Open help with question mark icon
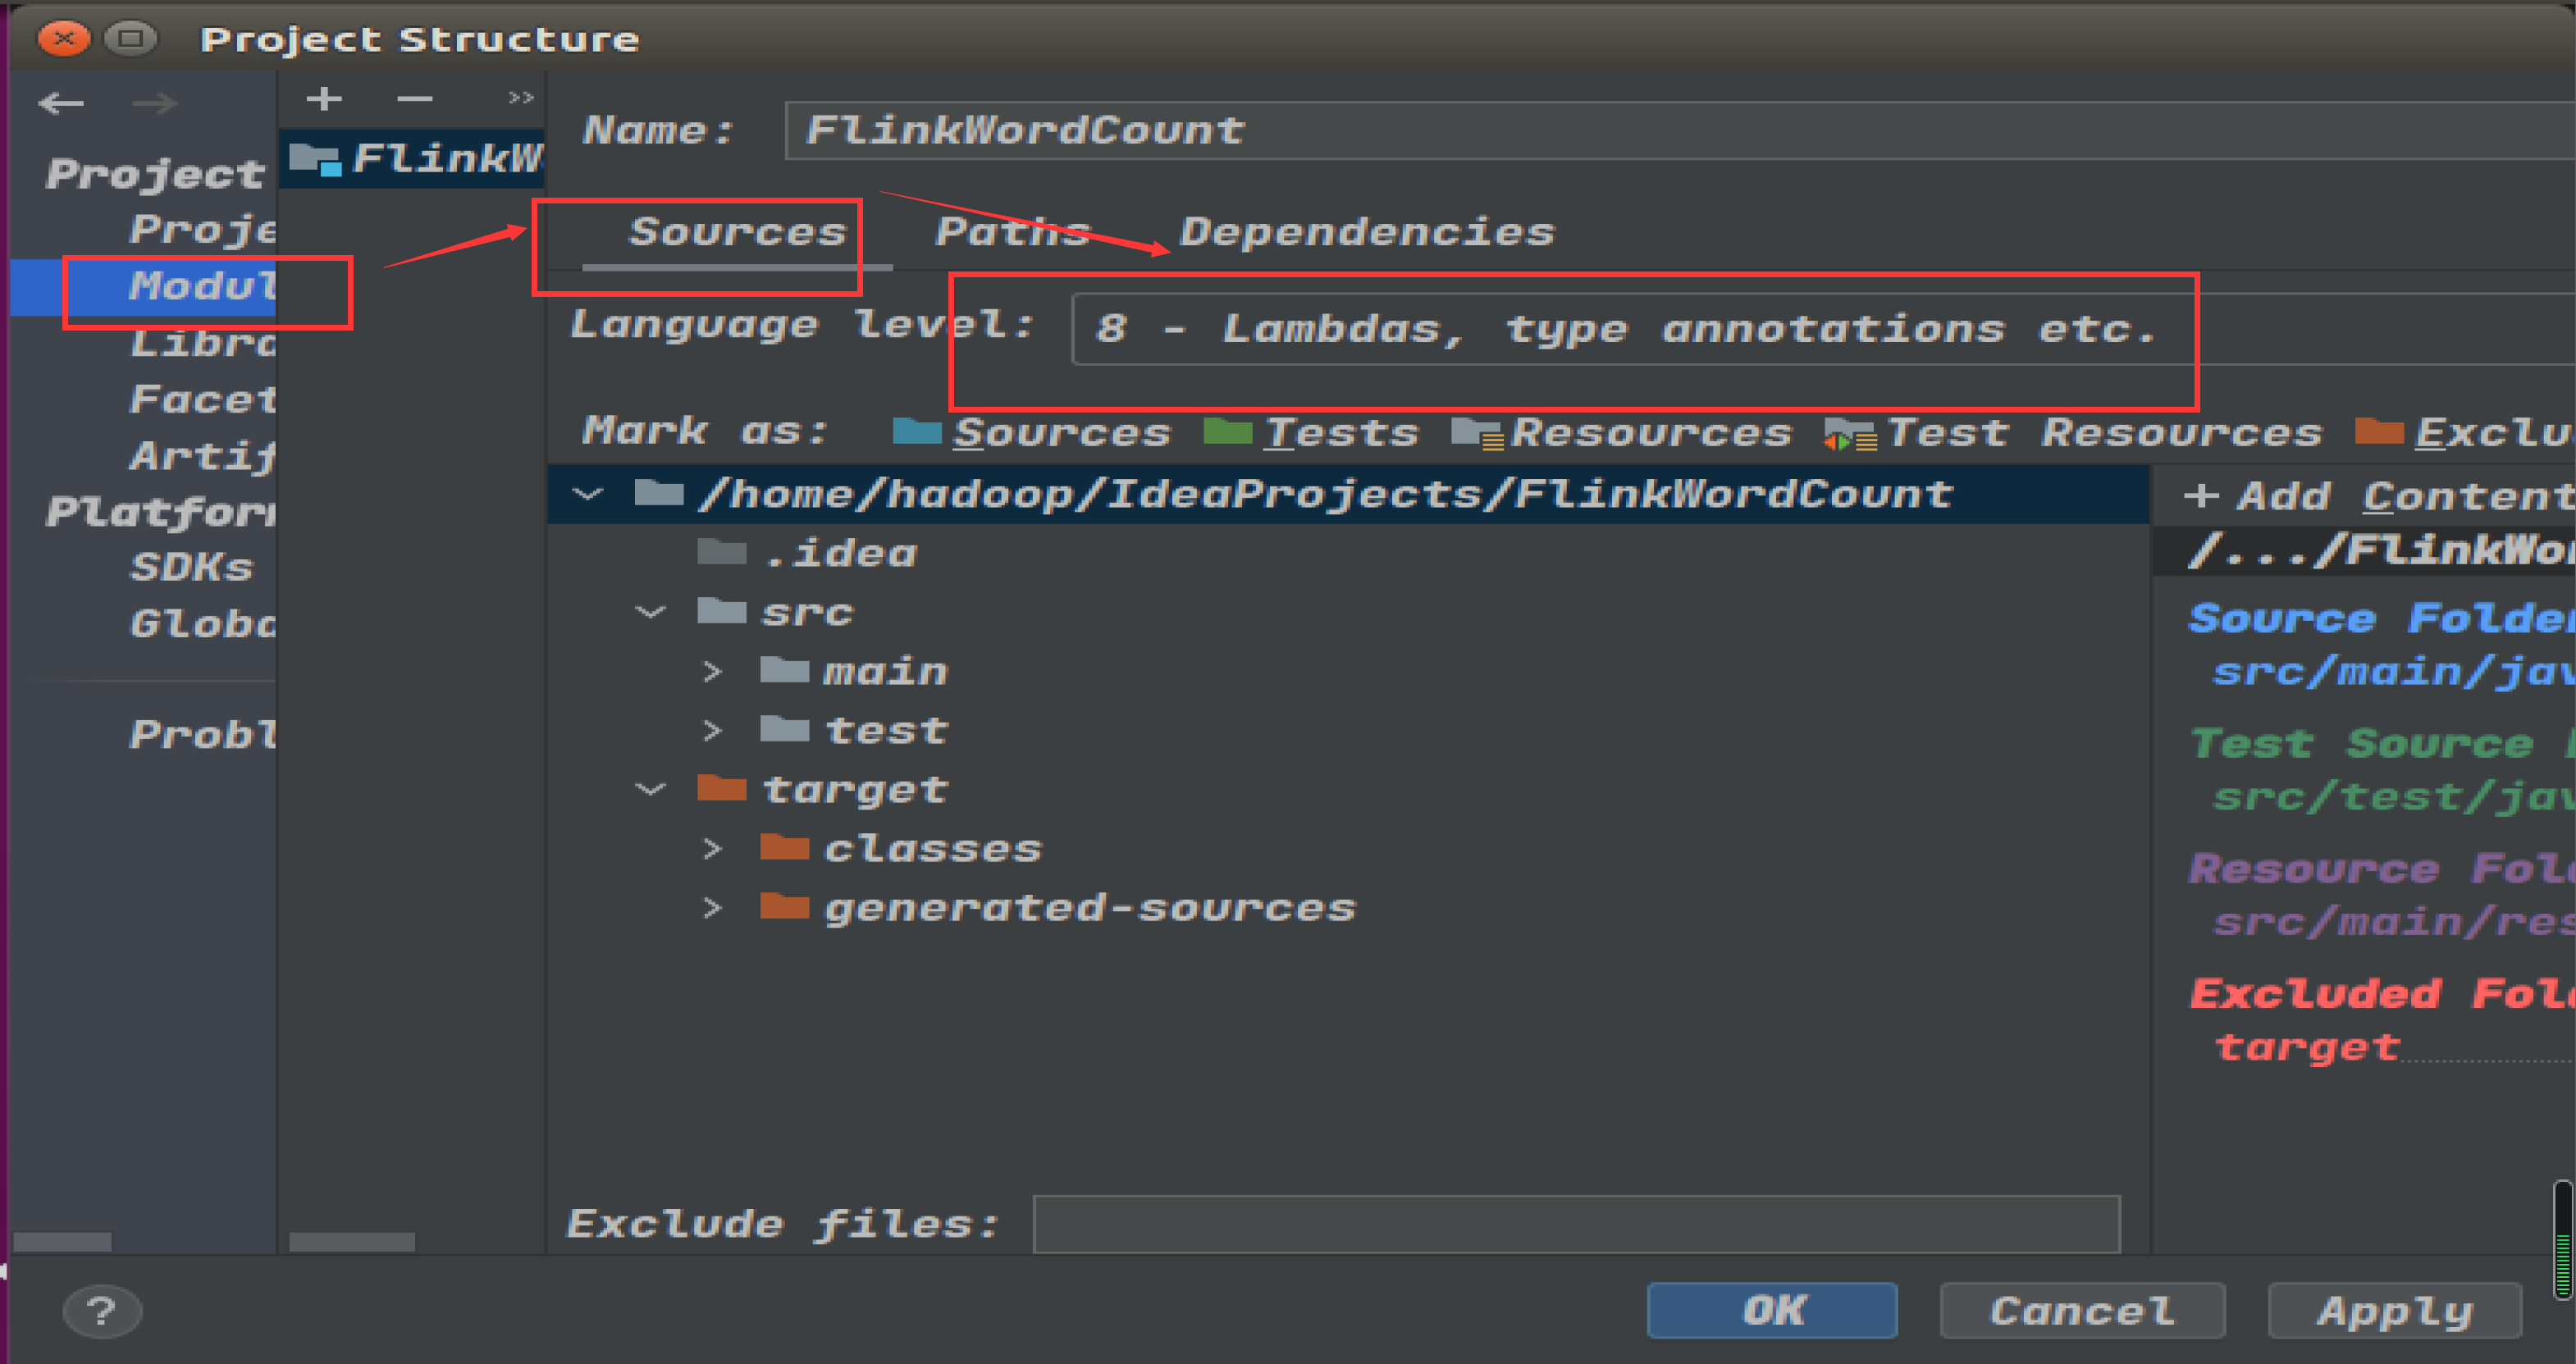Screen dimensions: 2576x1364 pyautogui.click(x=100, y=1311)
